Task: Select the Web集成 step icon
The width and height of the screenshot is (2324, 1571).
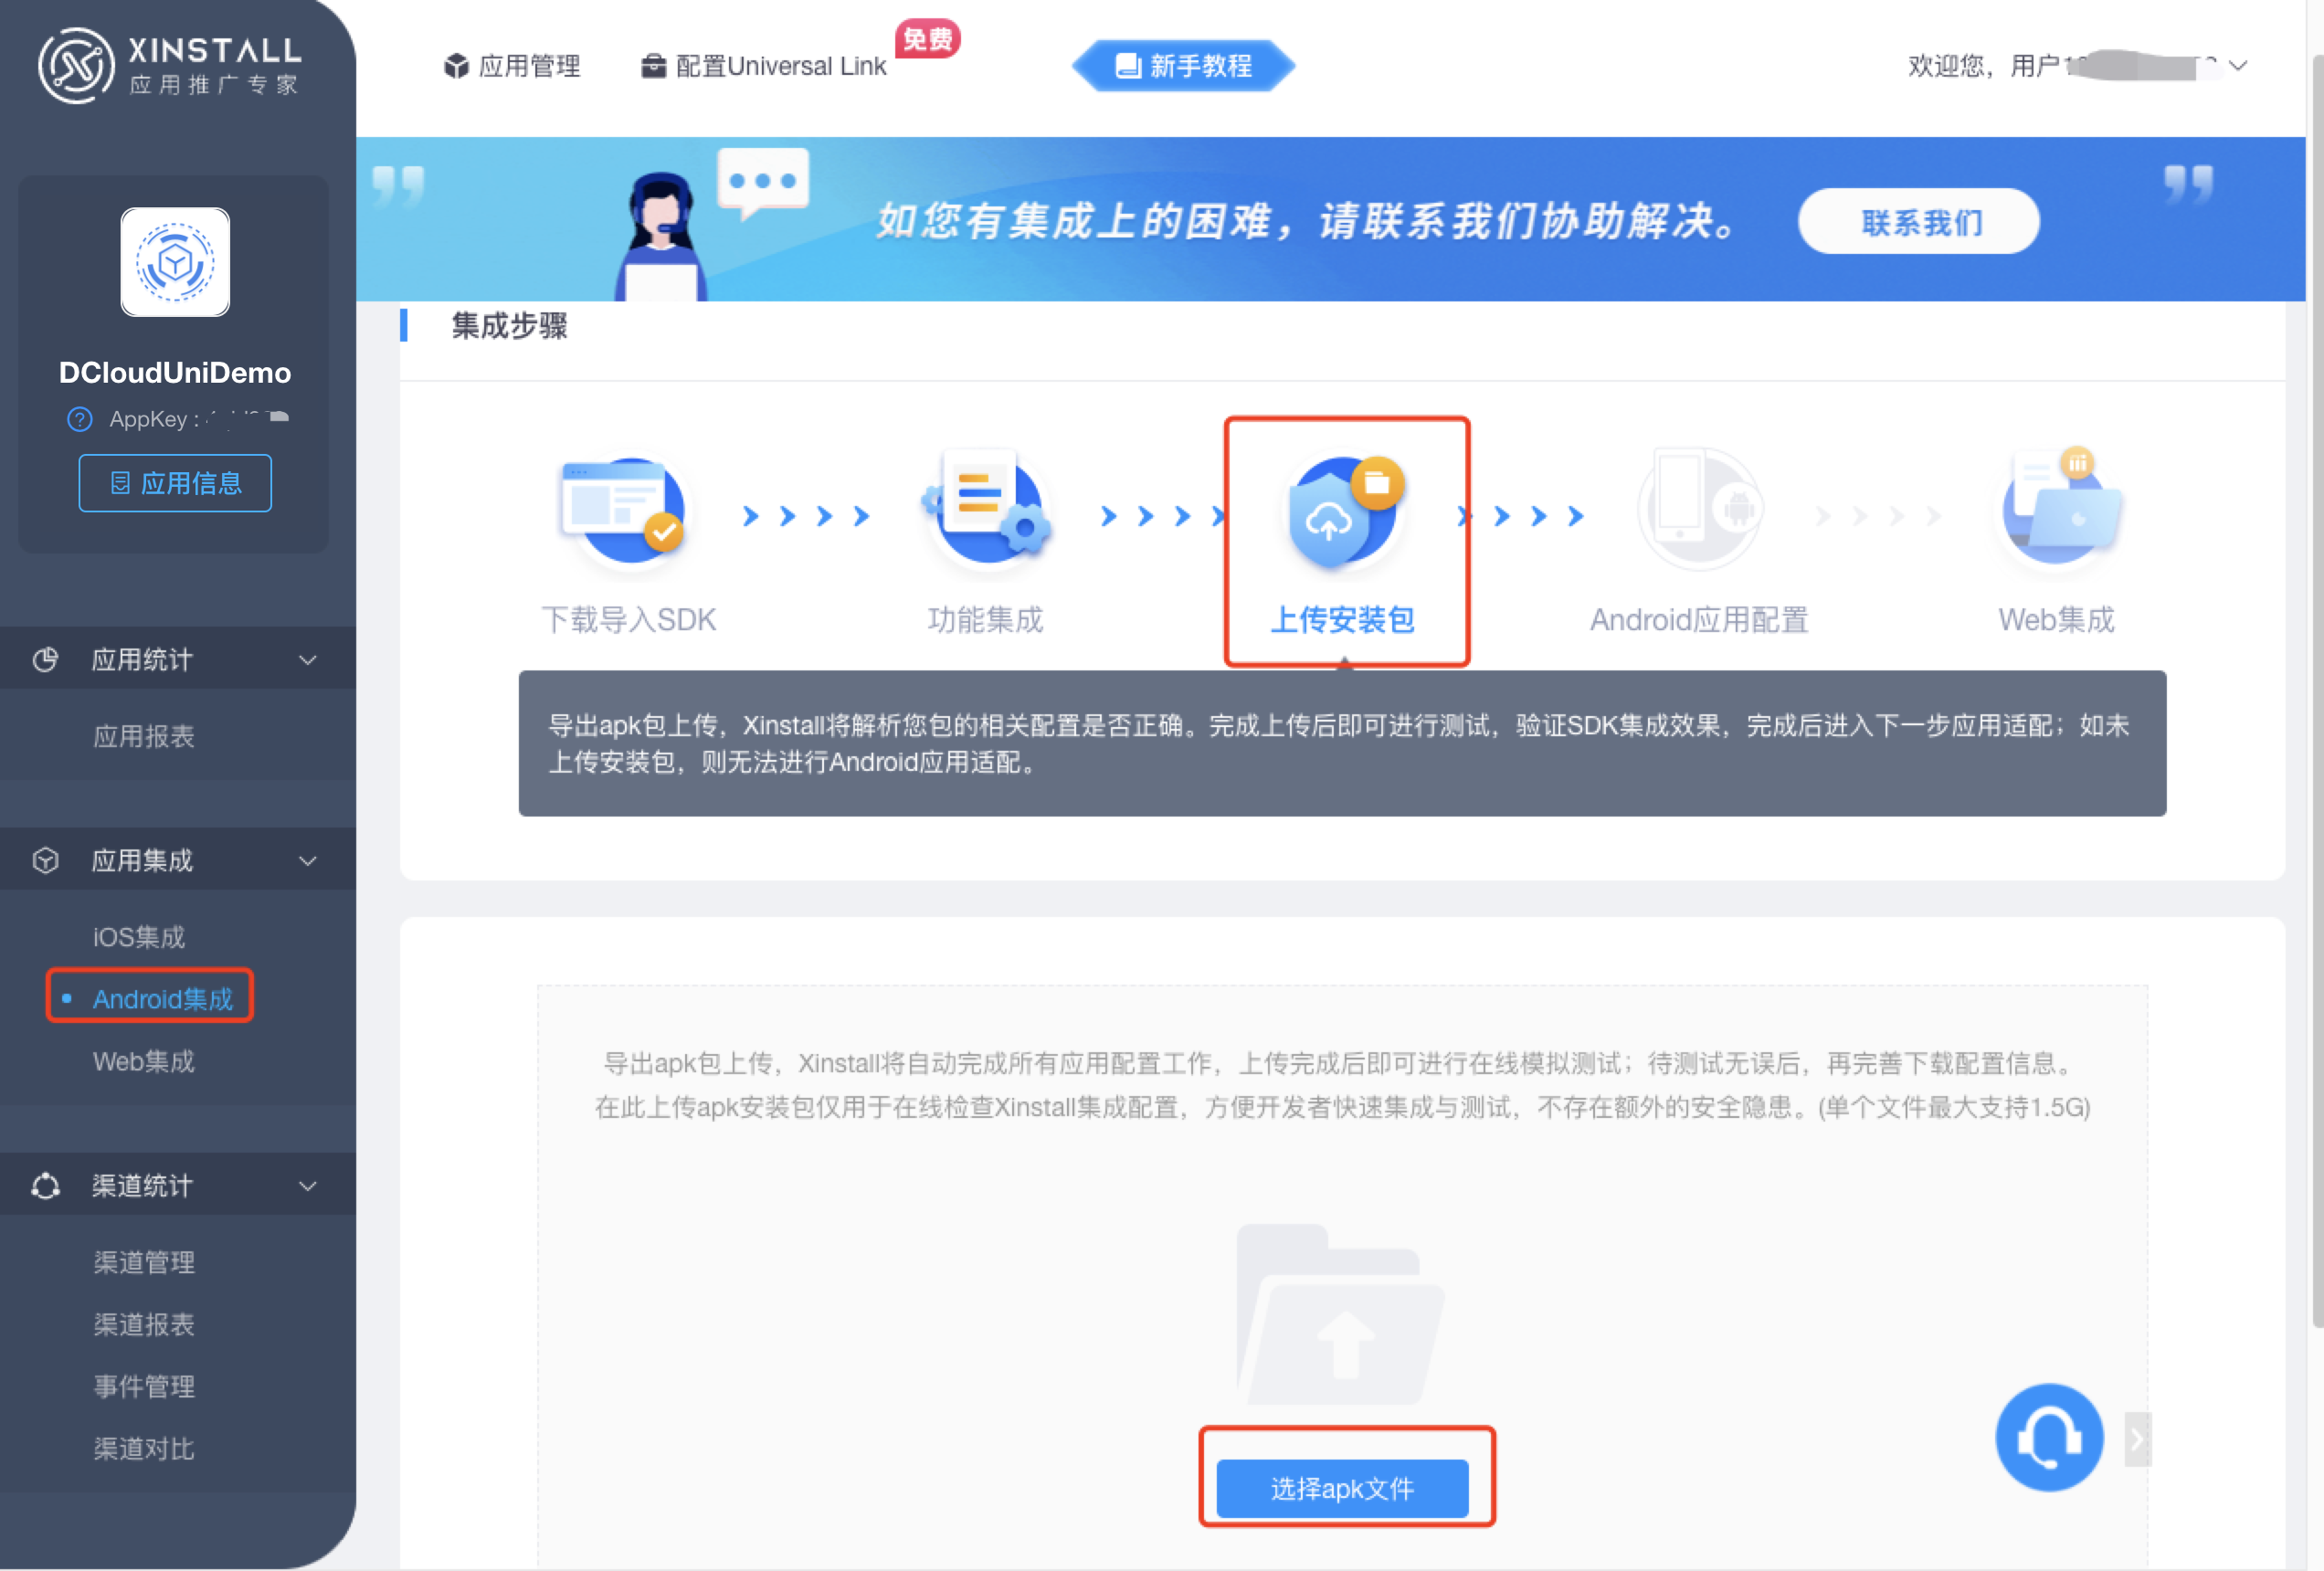Action: coord(2060,508)
